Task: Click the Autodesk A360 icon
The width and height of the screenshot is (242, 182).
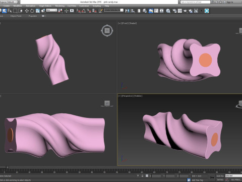Action: (x=207, y=11)
